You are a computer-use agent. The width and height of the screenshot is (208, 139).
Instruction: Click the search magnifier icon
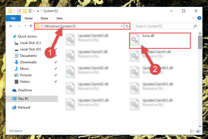(195, 26)
